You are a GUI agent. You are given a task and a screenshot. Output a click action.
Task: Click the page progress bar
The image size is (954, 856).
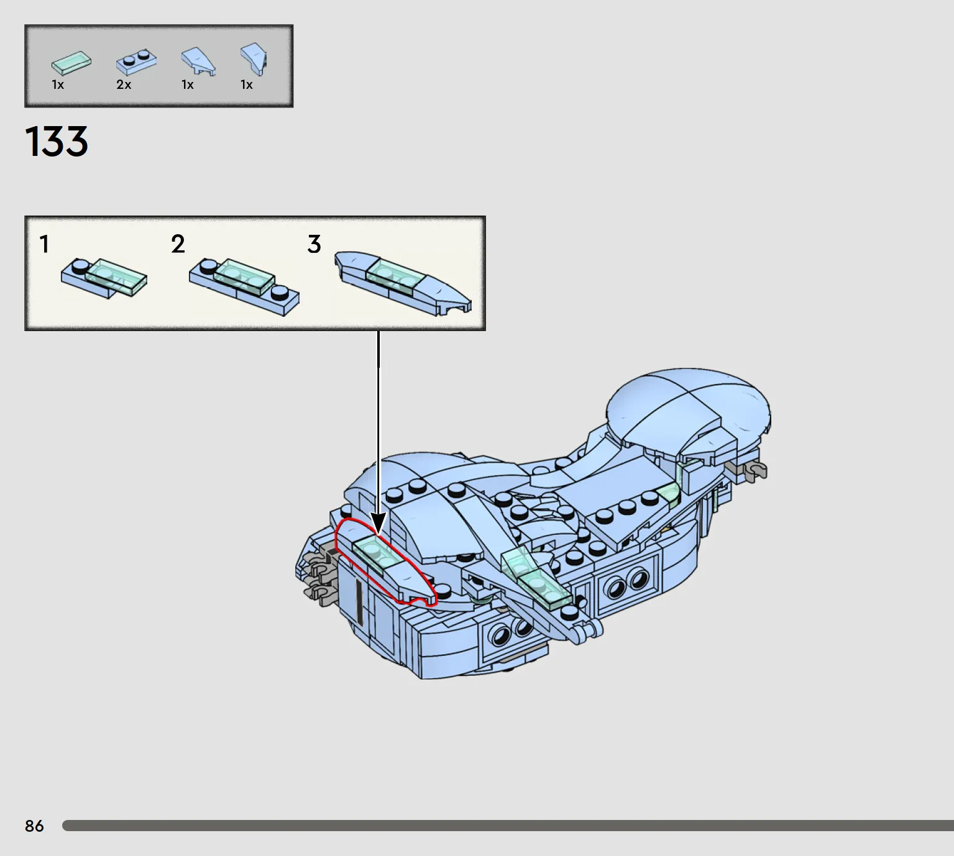click(508, 826)
